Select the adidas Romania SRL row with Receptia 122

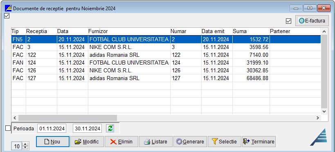tap(166, 55)
